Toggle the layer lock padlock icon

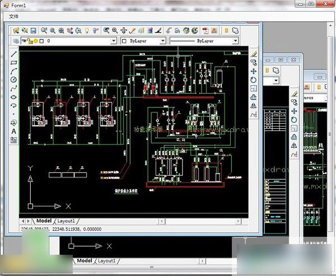coord(30,41)
